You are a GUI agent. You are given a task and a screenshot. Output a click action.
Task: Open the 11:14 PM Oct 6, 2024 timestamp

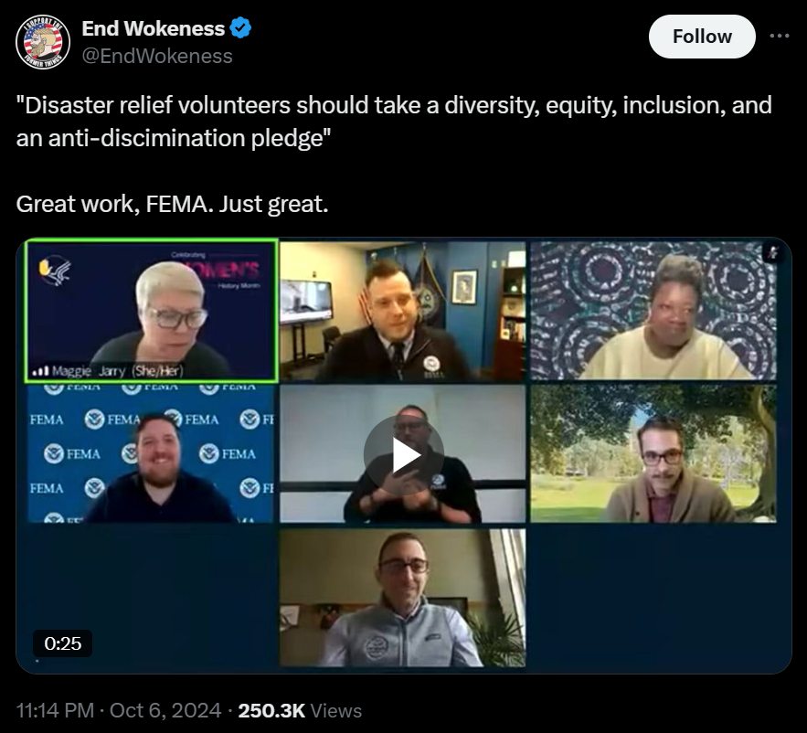[x=119, y=710]
